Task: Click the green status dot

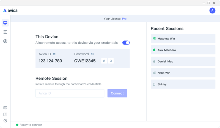Action: (17, 125)
